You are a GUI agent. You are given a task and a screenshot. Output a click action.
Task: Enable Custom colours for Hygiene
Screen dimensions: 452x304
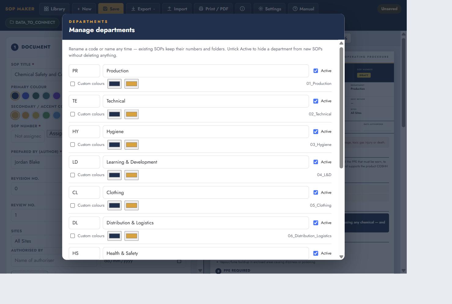click(72, 145)
